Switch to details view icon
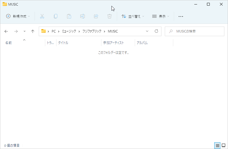This screenshot has width=228, height=149. 217,145
